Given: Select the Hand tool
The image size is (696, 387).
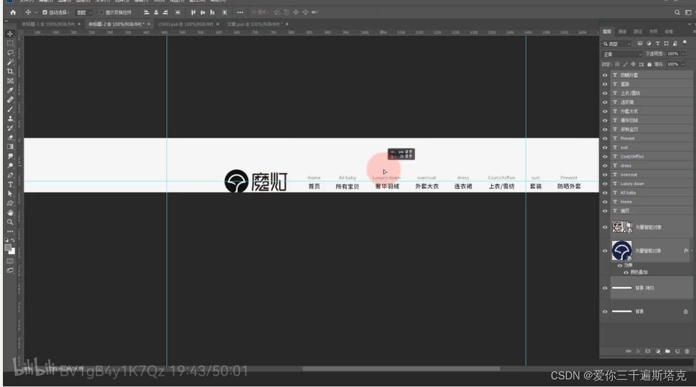Looking at the screenshot, I should [10, 213].
